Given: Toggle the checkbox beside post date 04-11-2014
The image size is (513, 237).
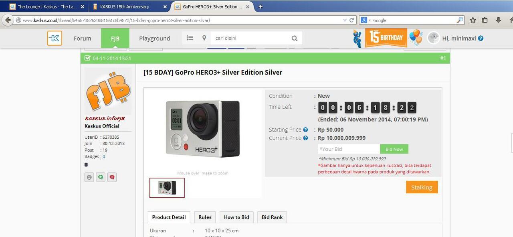Looking at the screenshot, I should (x=87, y=58).
